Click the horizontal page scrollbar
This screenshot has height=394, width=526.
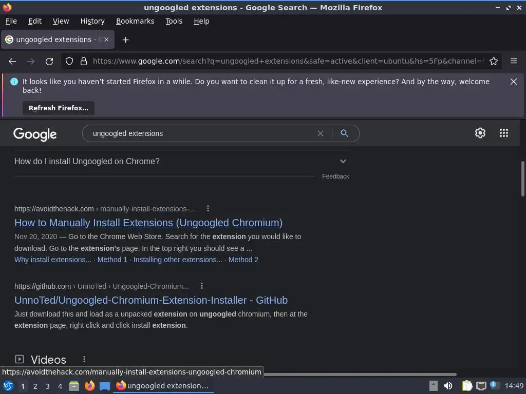click(x=360, y=374)
